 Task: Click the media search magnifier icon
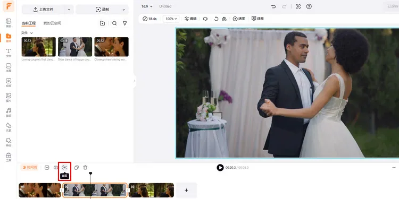(x=114, y=23)
